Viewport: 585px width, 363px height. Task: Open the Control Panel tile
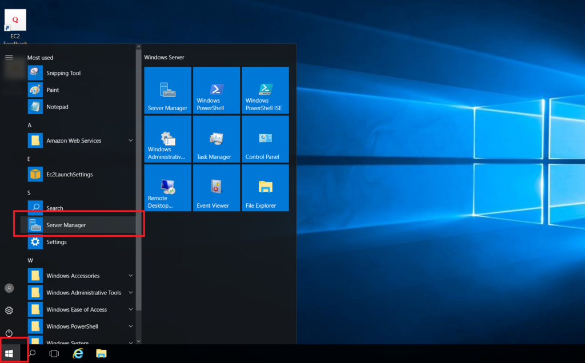265,139
